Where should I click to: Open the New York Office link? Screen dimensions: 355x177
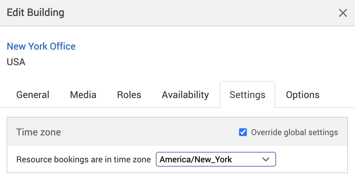tap(41, 46)
